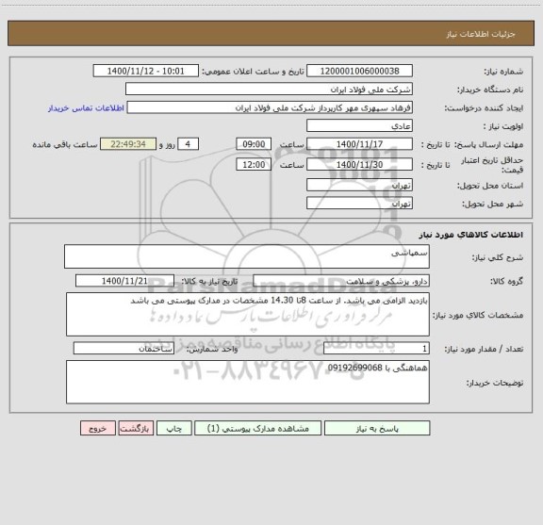
Task: Click the deadline time field 09:00
Action: (x=254, y=144)
